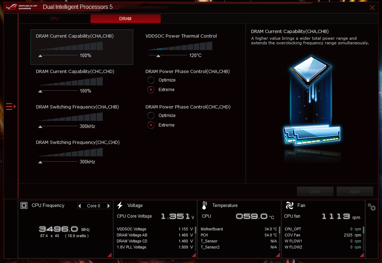Click DRAM Switching Frequency(CHC,CHD) slider handle

point(40,162)
